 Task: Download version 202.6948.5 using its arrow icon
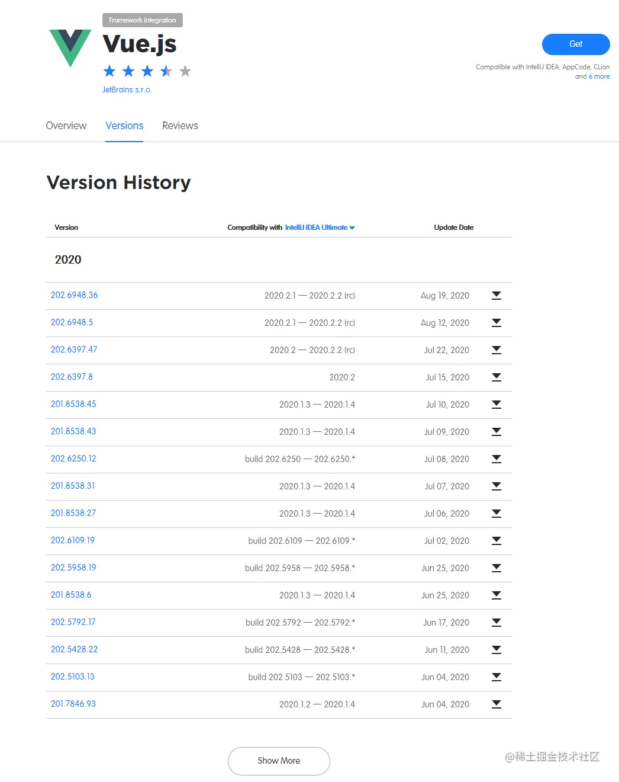pos(497,323)
